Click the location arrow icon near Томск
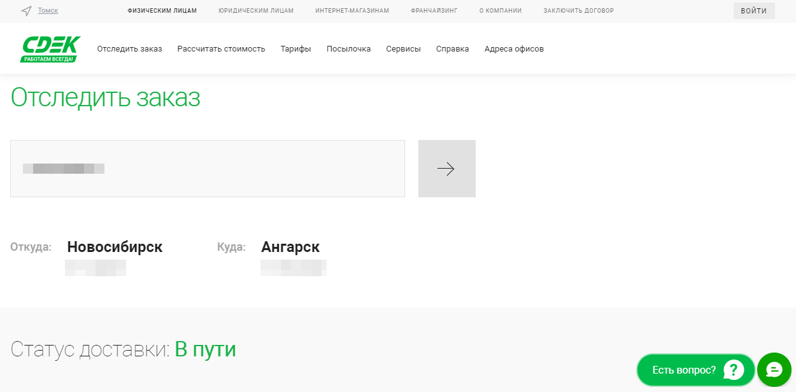This screenshot has width=796, height=392. tap(26, 11)
